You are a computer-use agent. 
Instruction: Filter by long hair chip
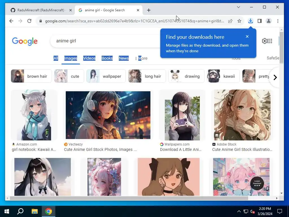[x=147, y=76]
